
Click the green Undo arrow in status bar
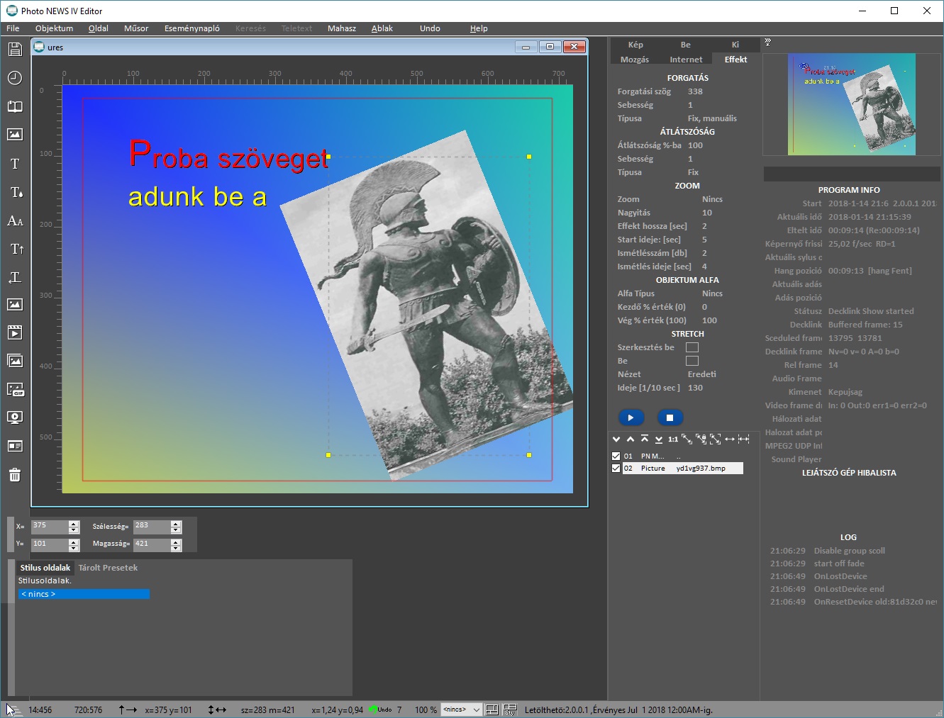(374, 709)
